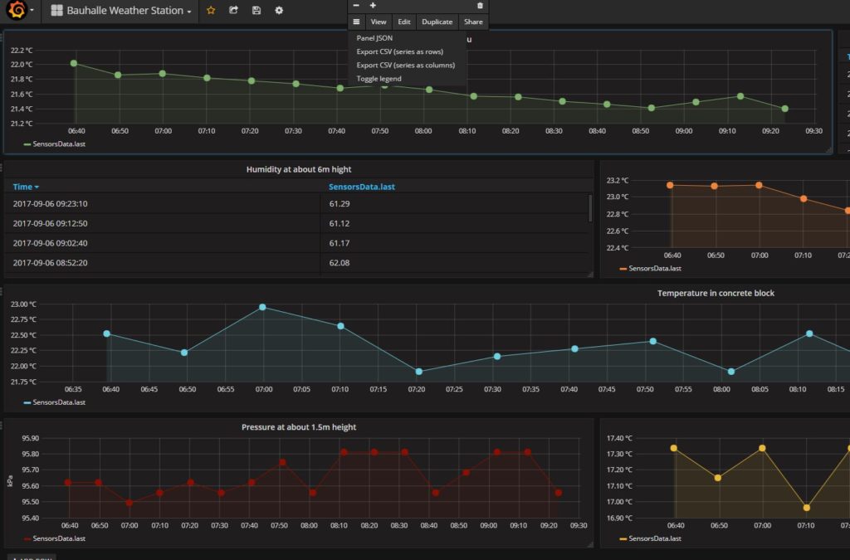The width and height of the screenshot is (850, 560).
Task: Toggle red SensorsData.last legend in pressure panel
Action: [59, 538]
